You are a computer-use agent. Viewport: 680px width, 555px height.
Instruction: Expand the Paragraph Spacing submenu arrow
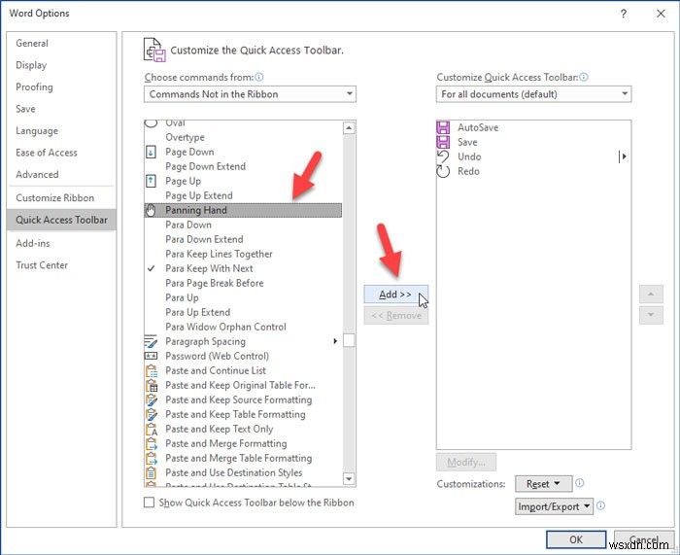point(335,341)
